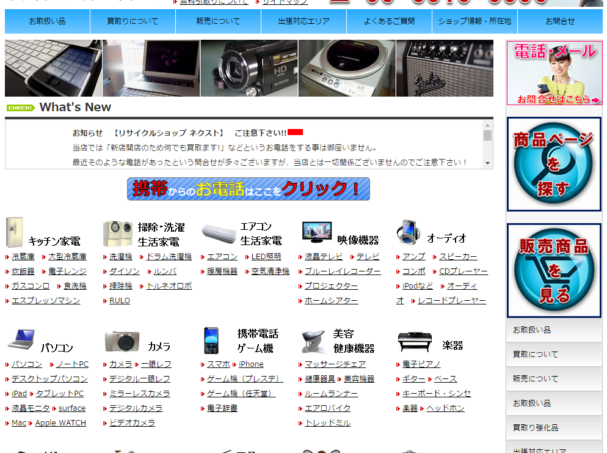Click the What's New scrollbar up arrow
The image size is (607, 453).
[487, 125]
